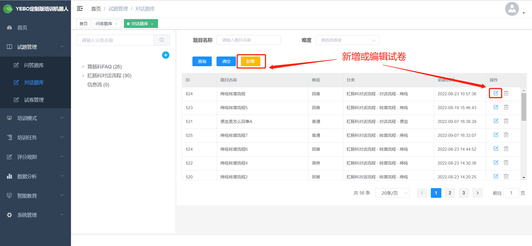Open 问答题库 in the sidebar
This screenshot has height=246, width=532.
35,65
